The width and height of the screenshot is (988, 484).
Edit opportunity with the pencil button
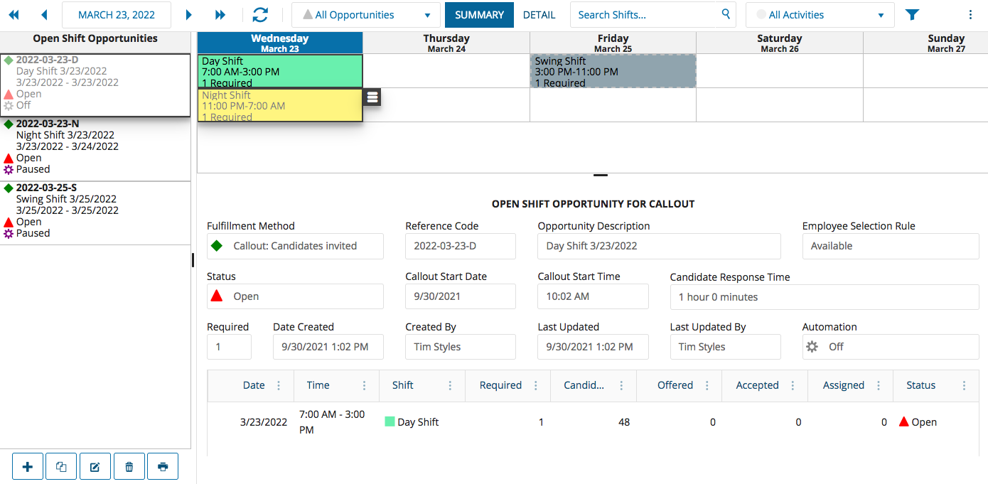(x=95, y=467)
